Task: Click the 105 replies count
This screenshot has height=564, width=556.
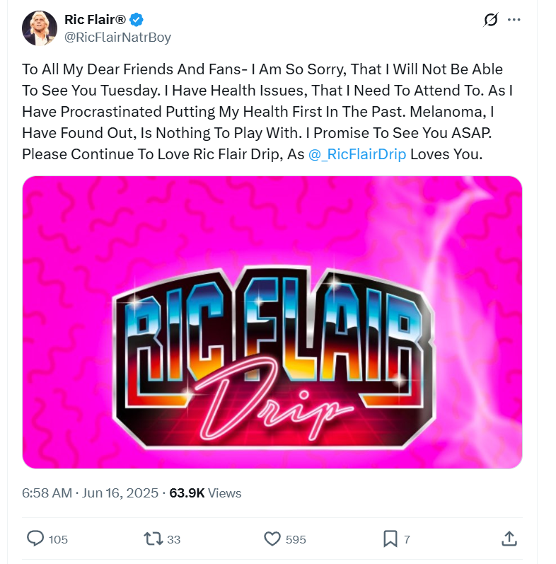Action: point(59,540)
